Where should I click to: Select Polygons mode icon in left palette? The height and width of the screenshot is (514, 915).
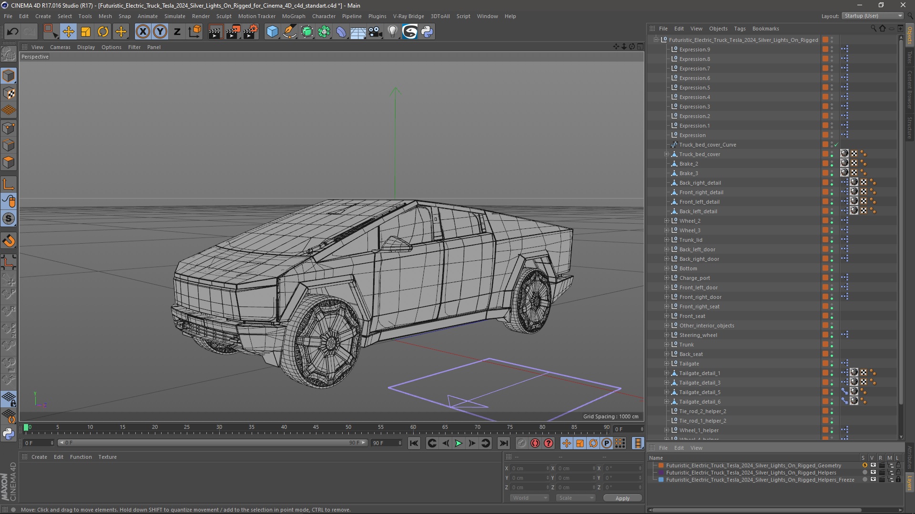(9, 162)
